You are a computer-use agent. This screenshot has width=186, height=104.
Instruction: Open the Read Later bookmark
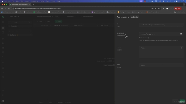tap(28, 12)
